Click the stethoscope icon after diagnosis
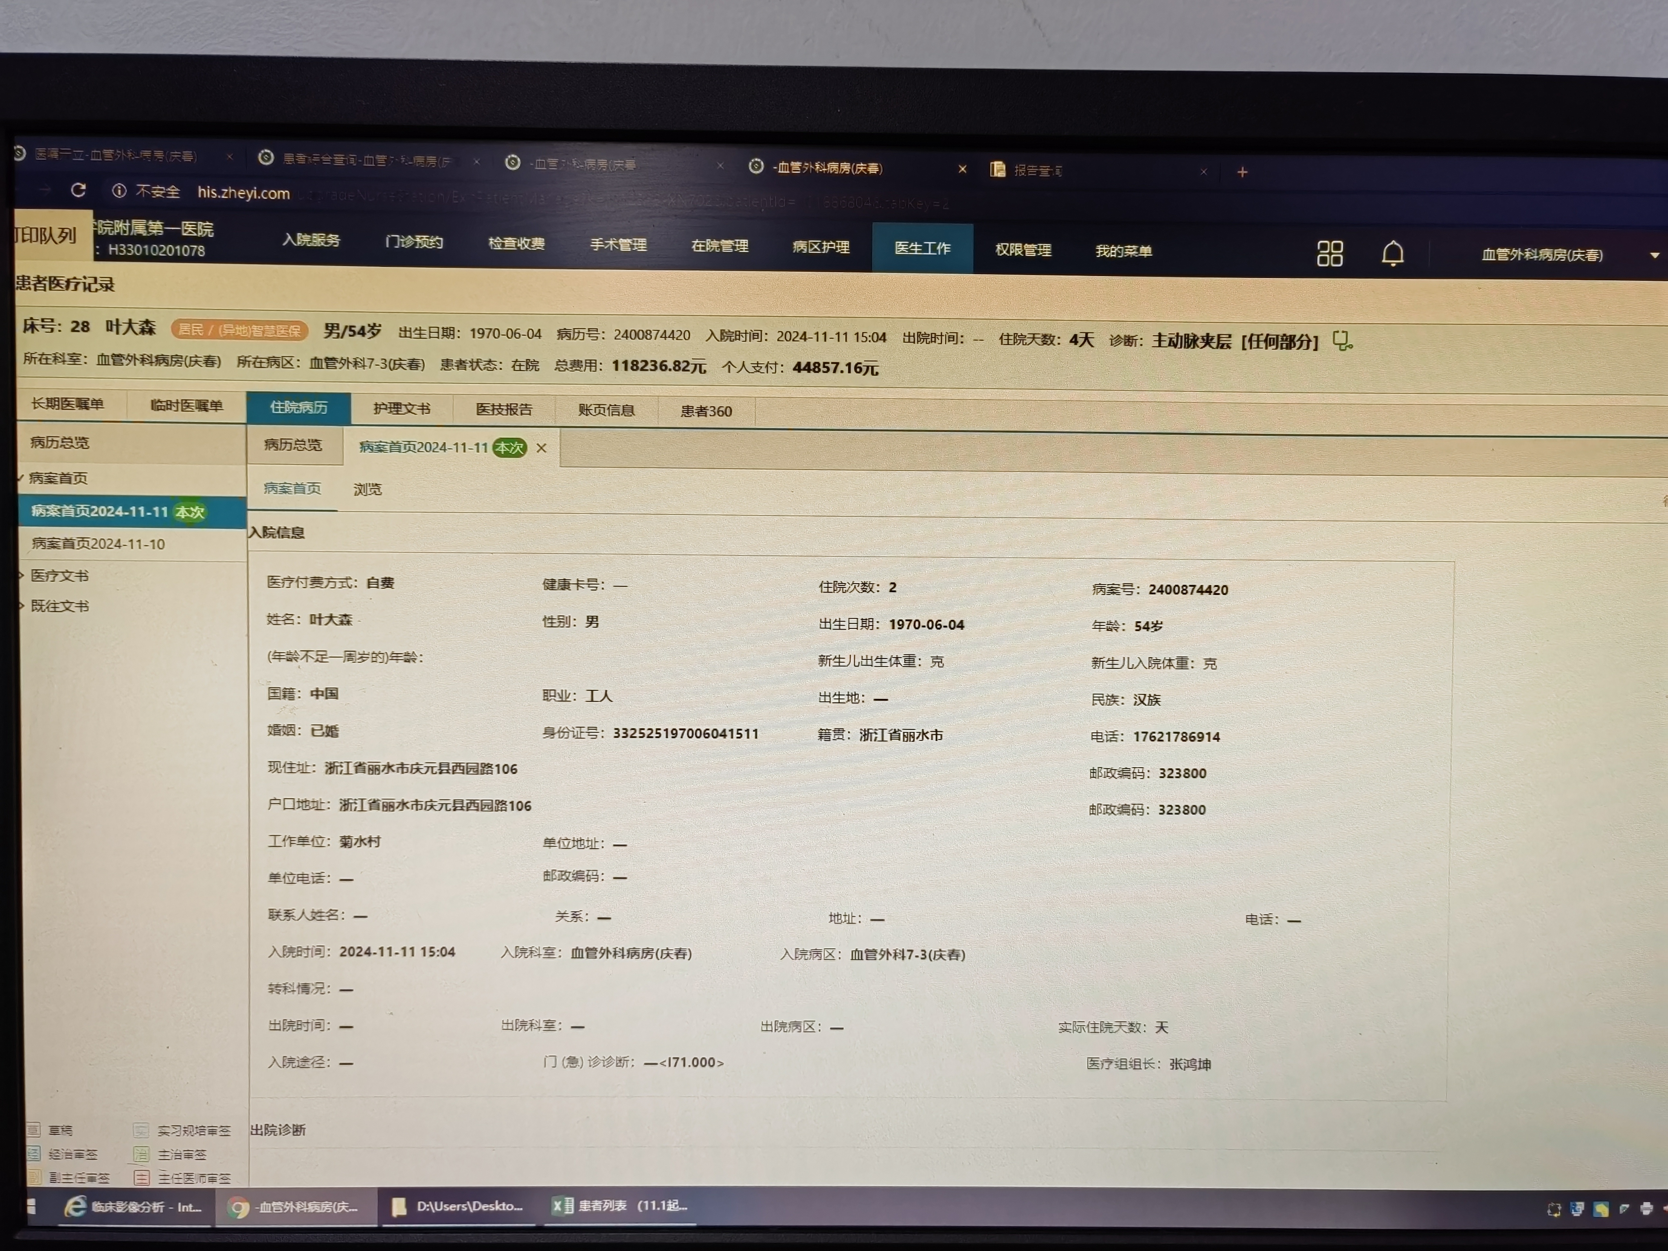Viewport: 1668px width, 1251px height. 1342,341
